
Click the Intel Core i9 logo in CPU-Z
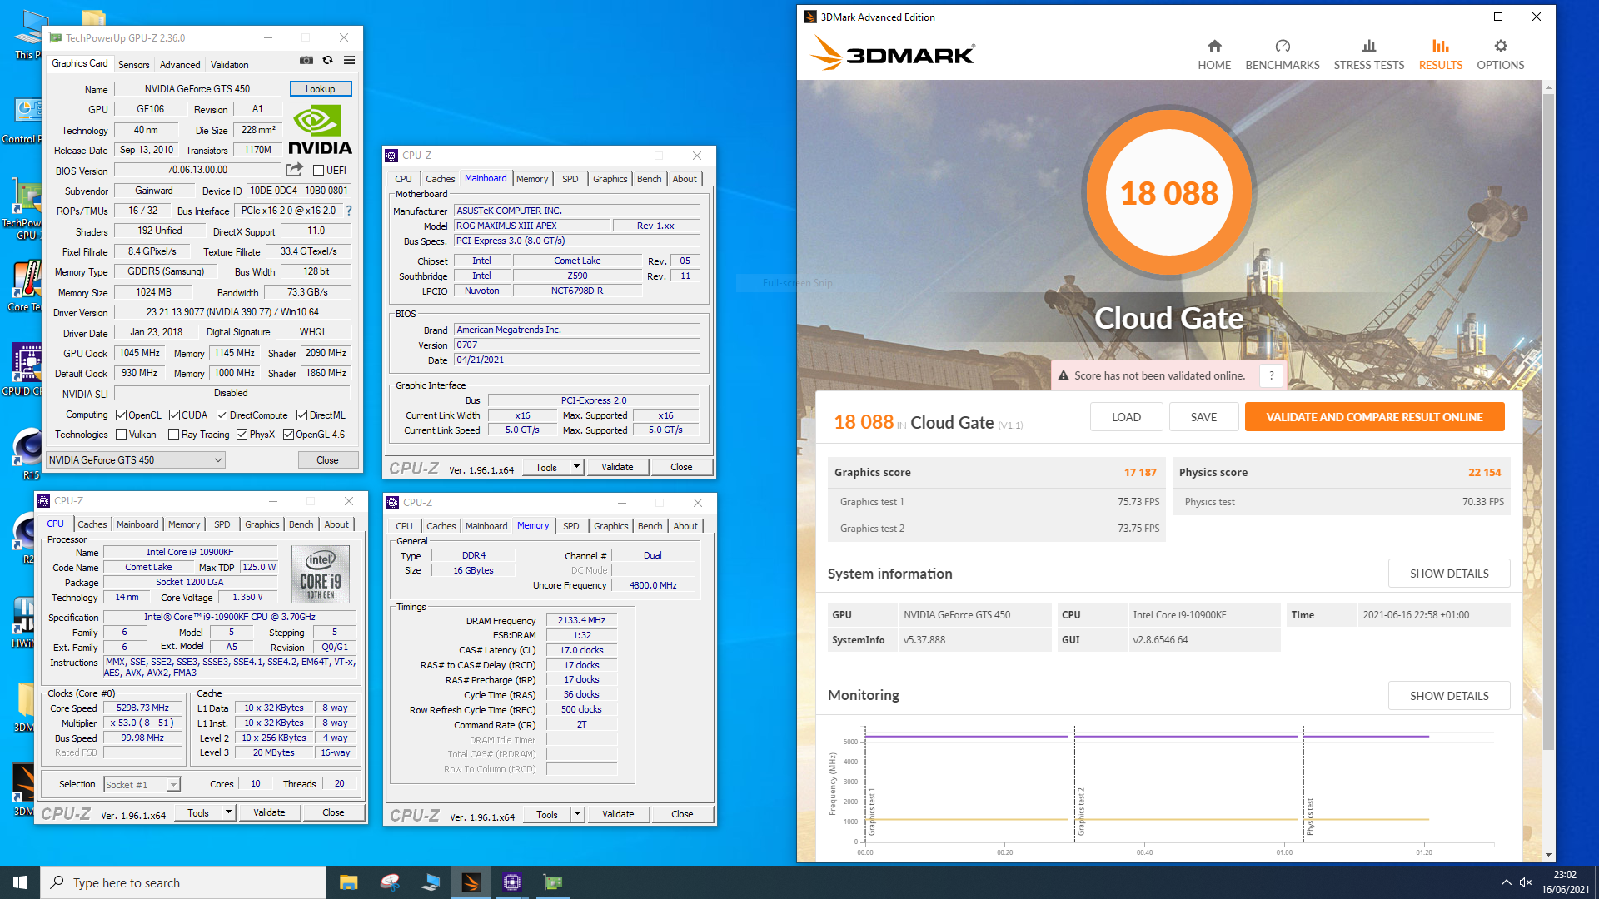(x=321, y=574)
